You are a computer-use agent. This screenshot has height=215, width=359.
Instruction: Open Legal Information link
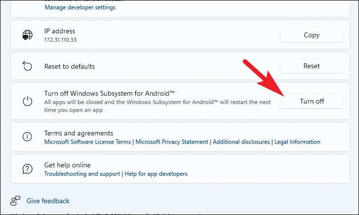298,142
